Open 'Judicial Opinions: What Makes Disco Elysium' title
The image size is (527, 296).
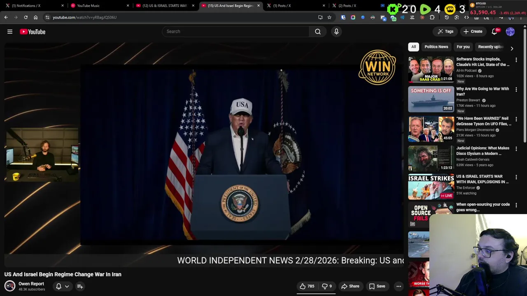(x=483, y=150)
